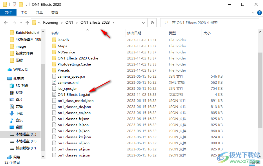Select the PhotoSettingsCache folder icon

54,64
